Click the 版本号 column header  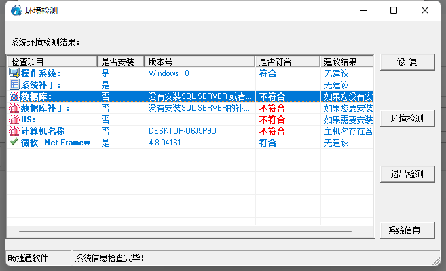point(200,62)
